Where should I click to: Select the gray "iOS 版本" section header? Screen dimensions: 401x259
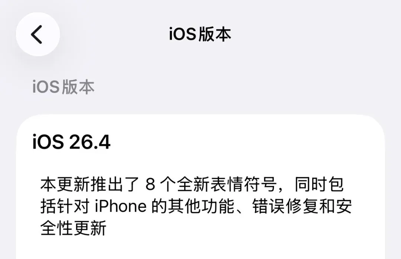pyautogui.click(x=63, y=87)
